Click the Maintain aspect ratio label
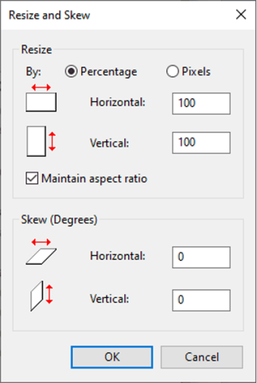Screen dimensions: 257x383 pos(94,178)
